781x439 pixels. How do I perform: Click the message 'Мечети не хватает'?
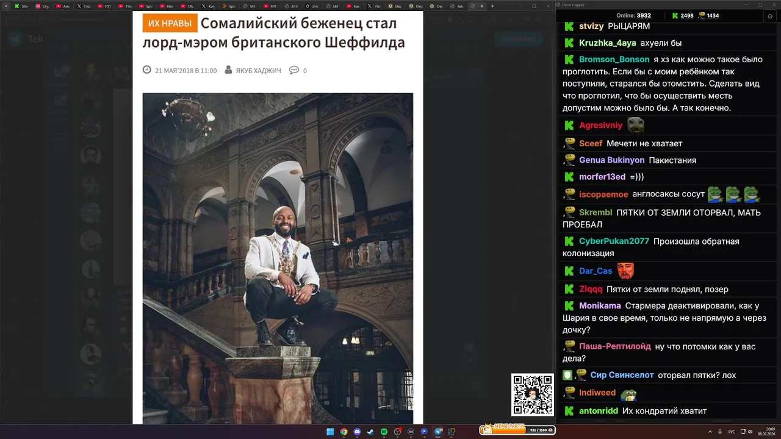644,143
